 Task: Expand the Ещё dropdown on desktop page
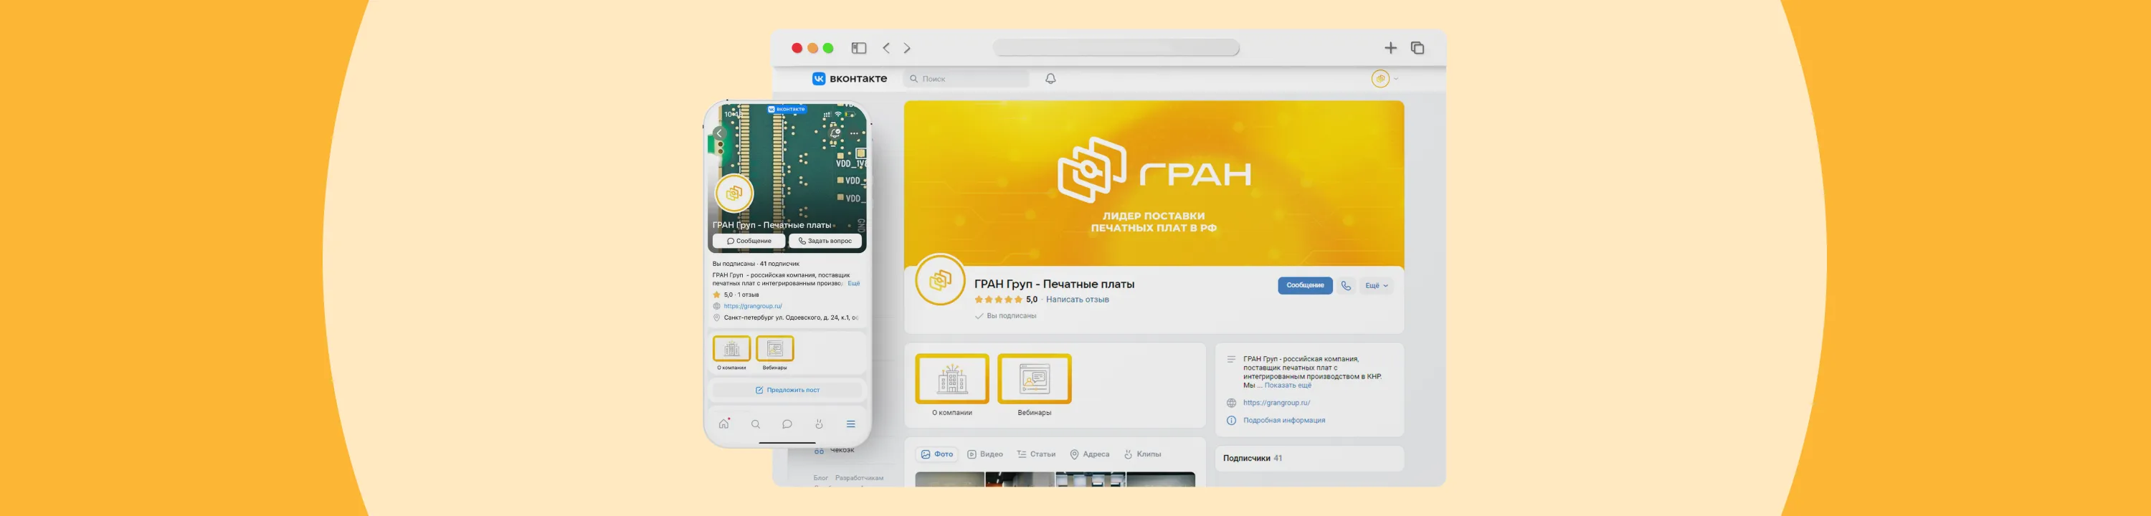click(1376, 285)
